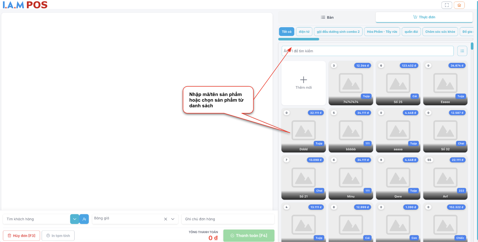
Task: Filter by Hóa Phẩm - Tẩy rửa category
Action: click(382, 32)
